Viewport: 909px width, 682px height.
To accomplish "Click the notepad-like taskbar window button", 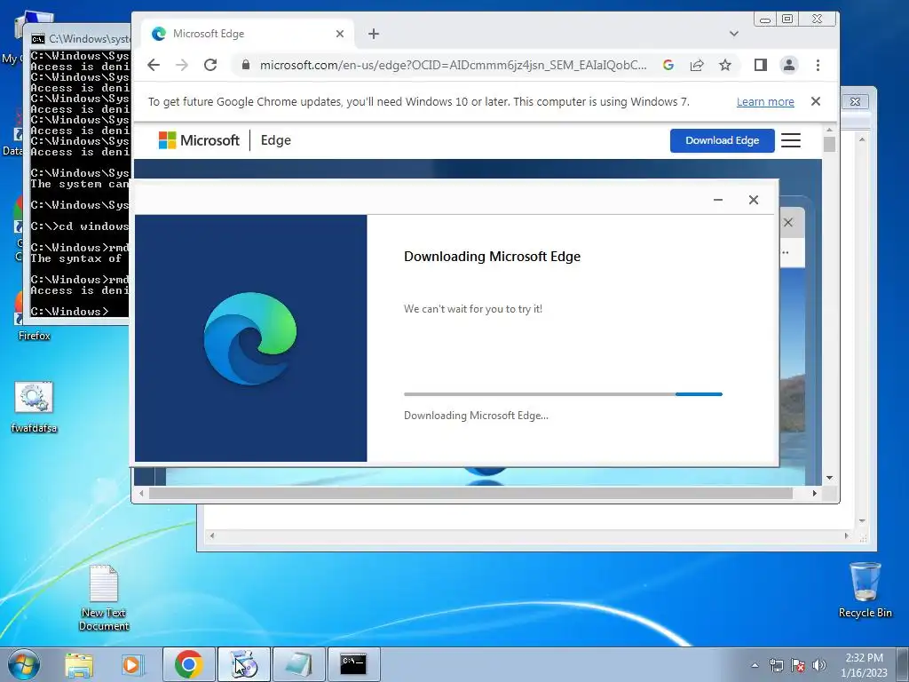I will point(298,664).
